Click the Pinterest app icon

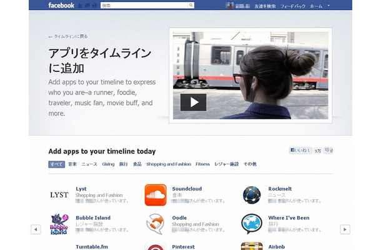(156, 246)
